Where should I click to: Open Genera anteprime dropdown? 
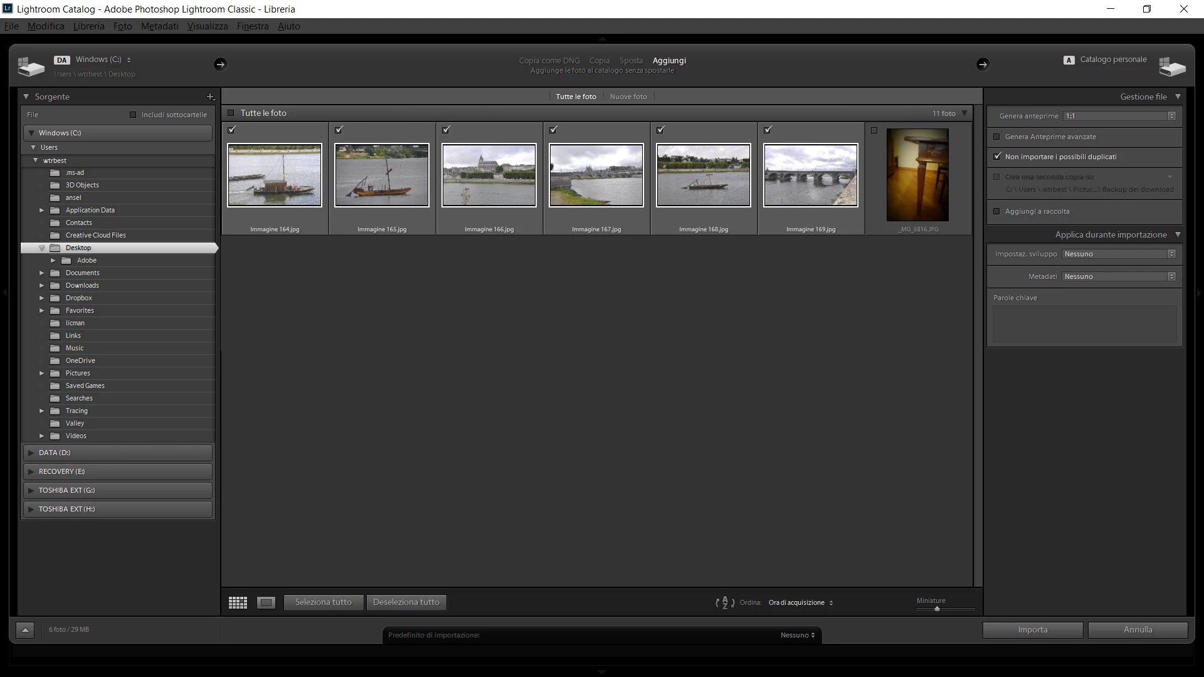pos(1119,116)
